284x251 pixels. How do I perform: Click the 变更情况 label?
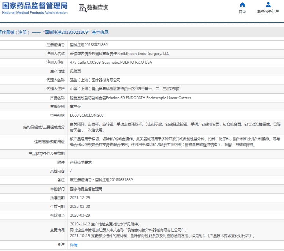(57, 230)
